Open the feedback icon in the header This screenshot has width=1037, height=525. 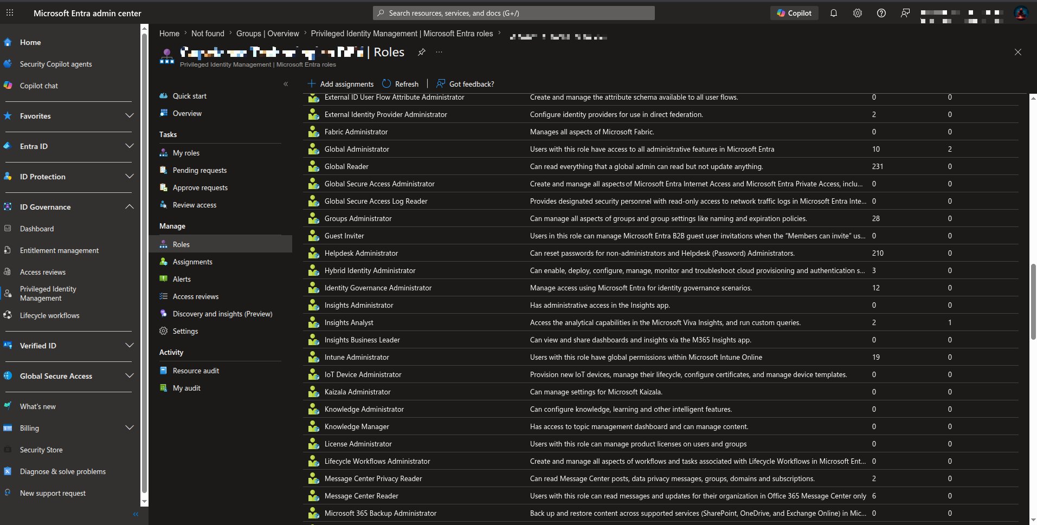click(x=905, y=13)
